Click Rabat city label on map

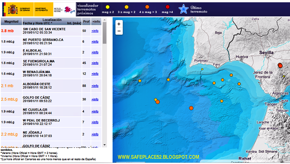[x=245, y=158]
